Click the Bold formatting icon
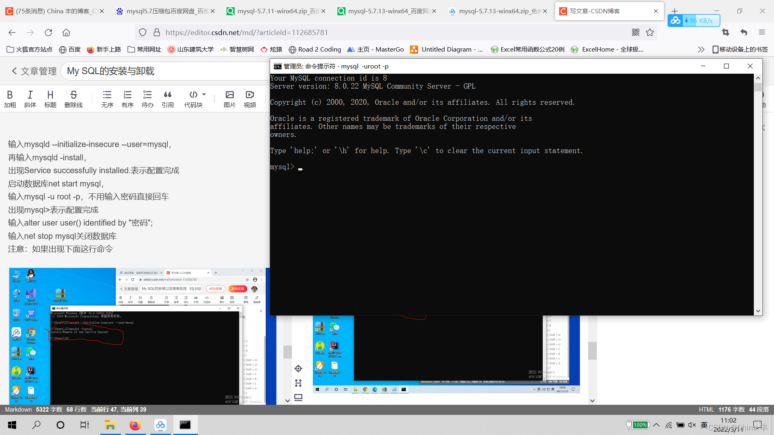 [x=10, y=98]
